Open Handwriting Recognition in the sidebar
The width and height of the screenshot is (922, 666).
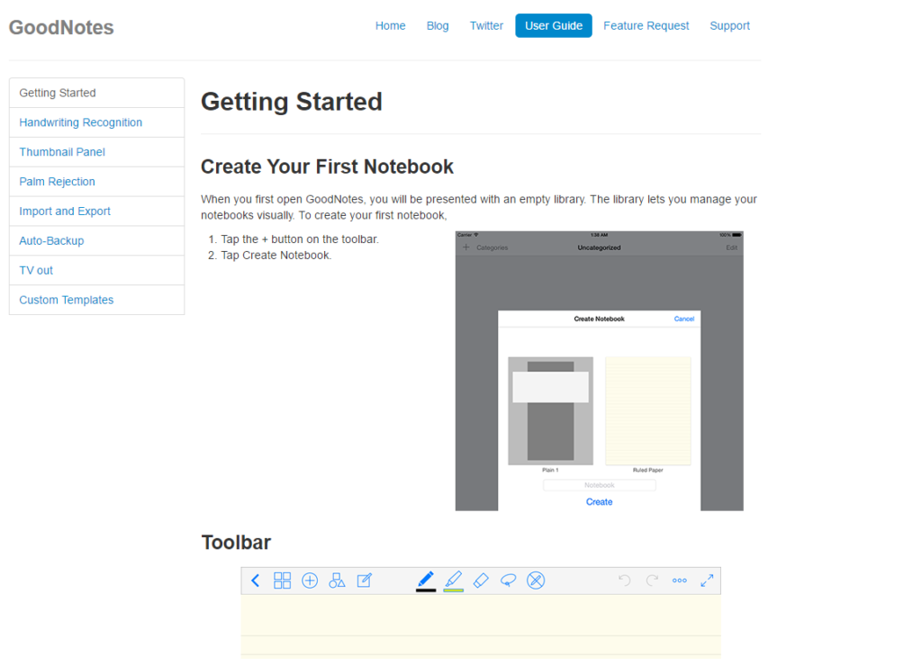click(81, 122)
